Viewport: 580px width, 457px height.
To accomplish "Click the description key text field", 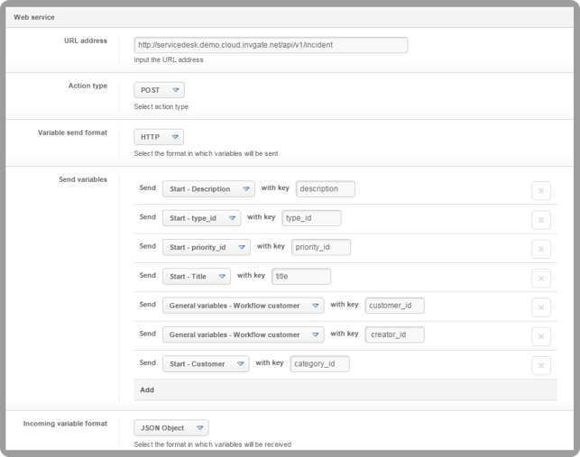I will pos(326,188).
